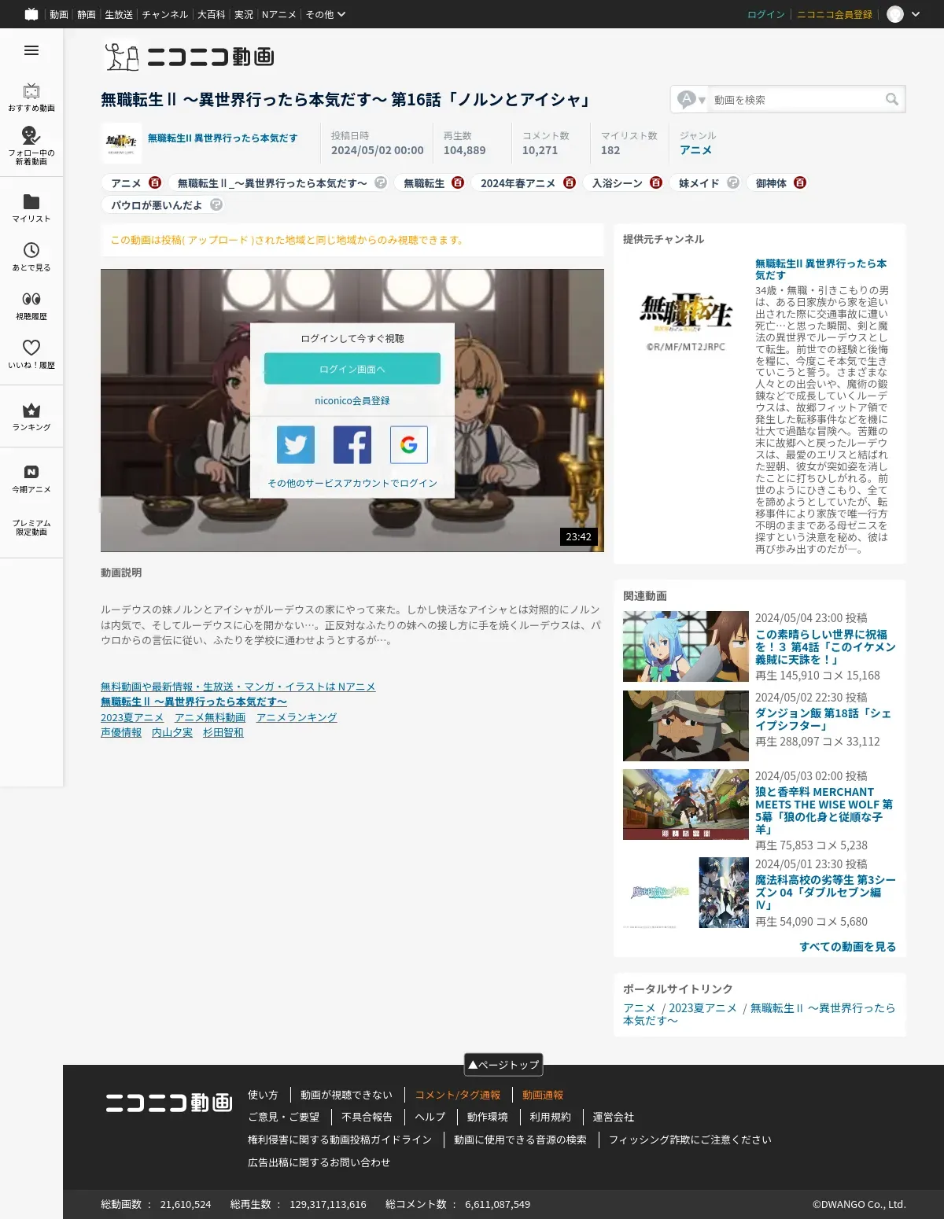Click the niconico TV icon in the top bar
The image size is (944, 1219).
[x=31, y=14]
